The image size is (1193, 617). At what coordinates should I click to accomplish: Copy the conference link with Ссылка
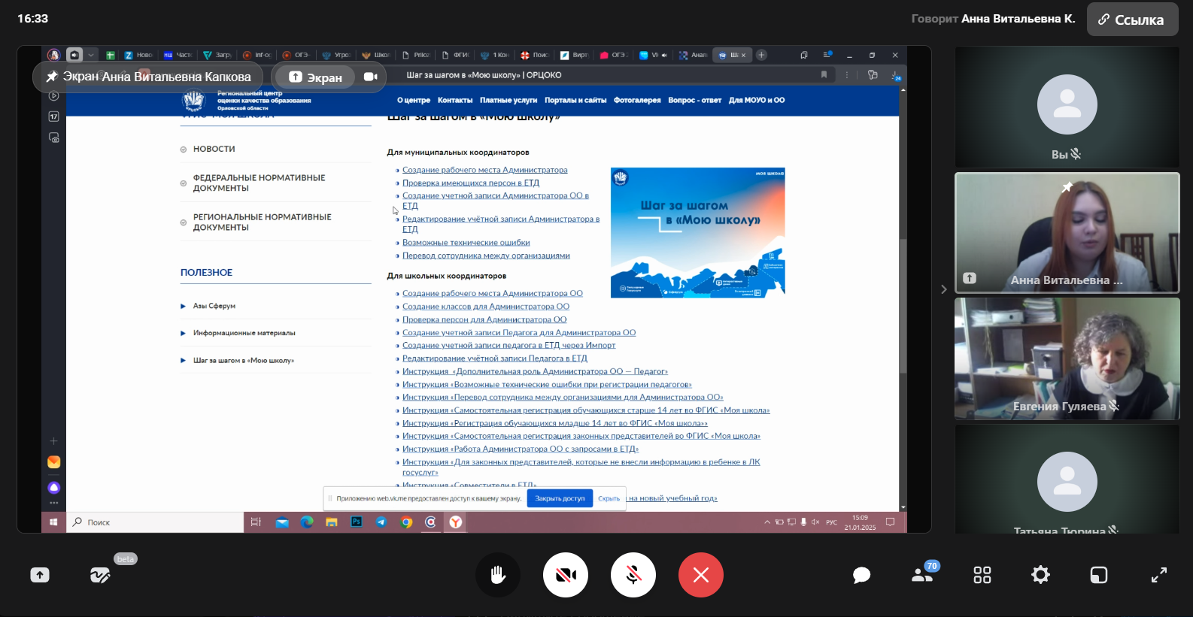pos(1132,20)
